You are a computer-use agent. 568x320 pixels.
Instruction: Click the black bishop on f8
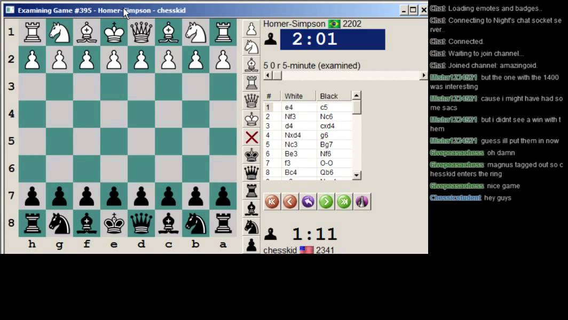tap(87, 223)
